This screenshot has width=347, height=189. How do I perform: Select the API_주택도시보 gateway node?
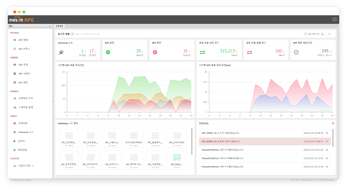tap(134, 160)
